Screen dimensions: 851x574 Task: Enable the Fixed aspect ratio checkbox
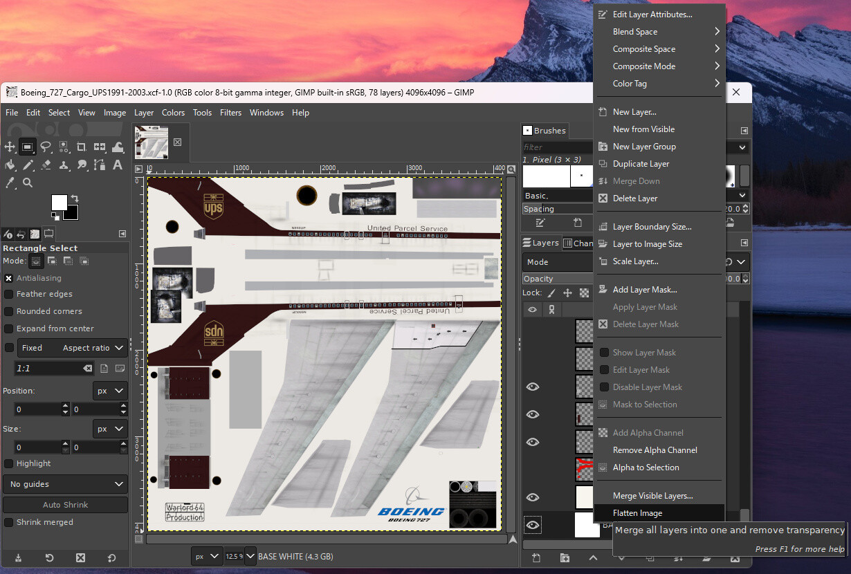pos(9,348)
